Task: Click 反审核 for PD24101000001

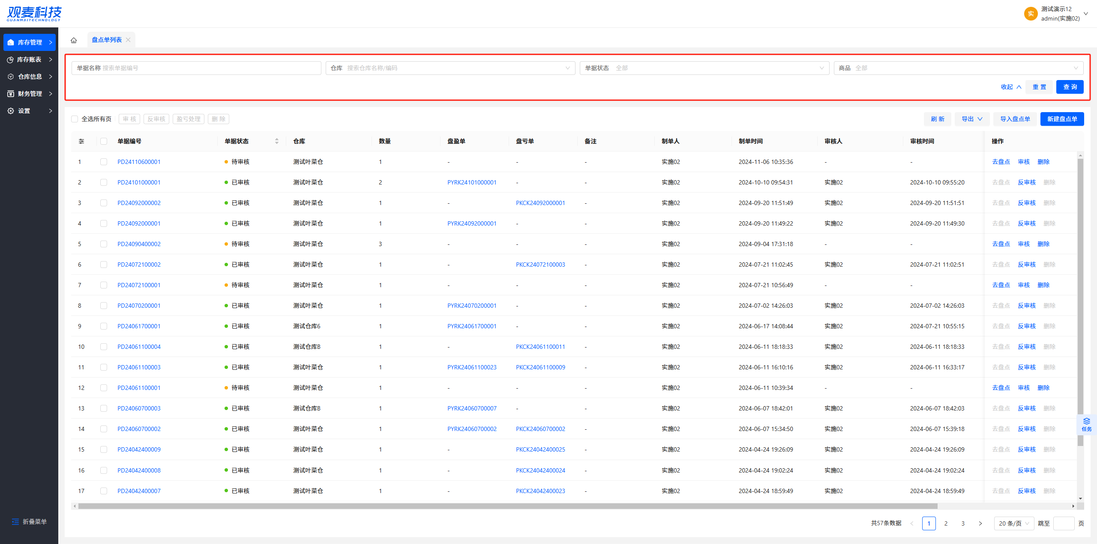Action: (x=1027, y=182)
